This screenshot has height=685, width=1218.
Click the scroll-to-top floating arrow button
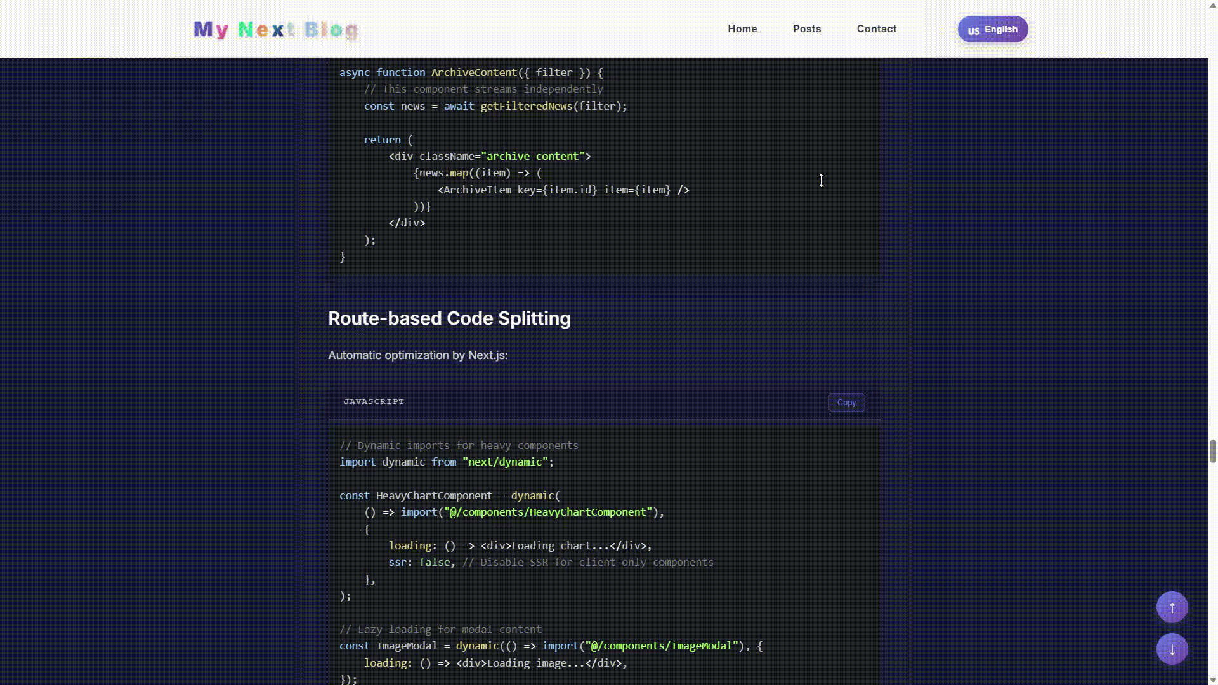coord(1172,607)
